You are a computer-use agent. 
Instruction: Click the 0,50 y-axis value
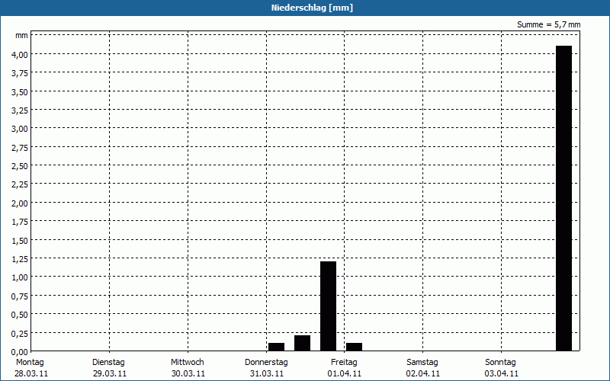(20, 315)
